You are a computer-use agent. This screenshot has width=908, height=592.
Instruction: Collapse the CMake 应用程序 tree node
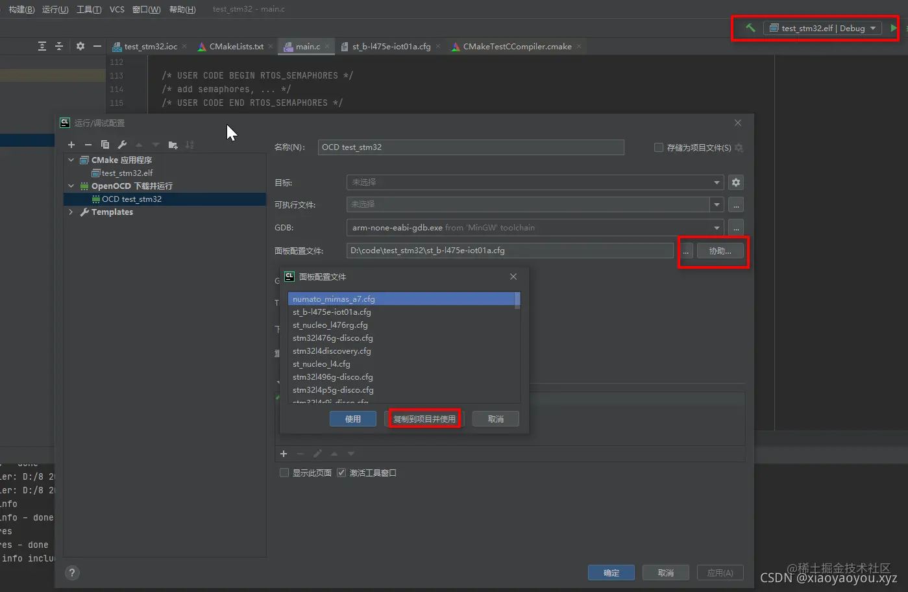[71, 160]
